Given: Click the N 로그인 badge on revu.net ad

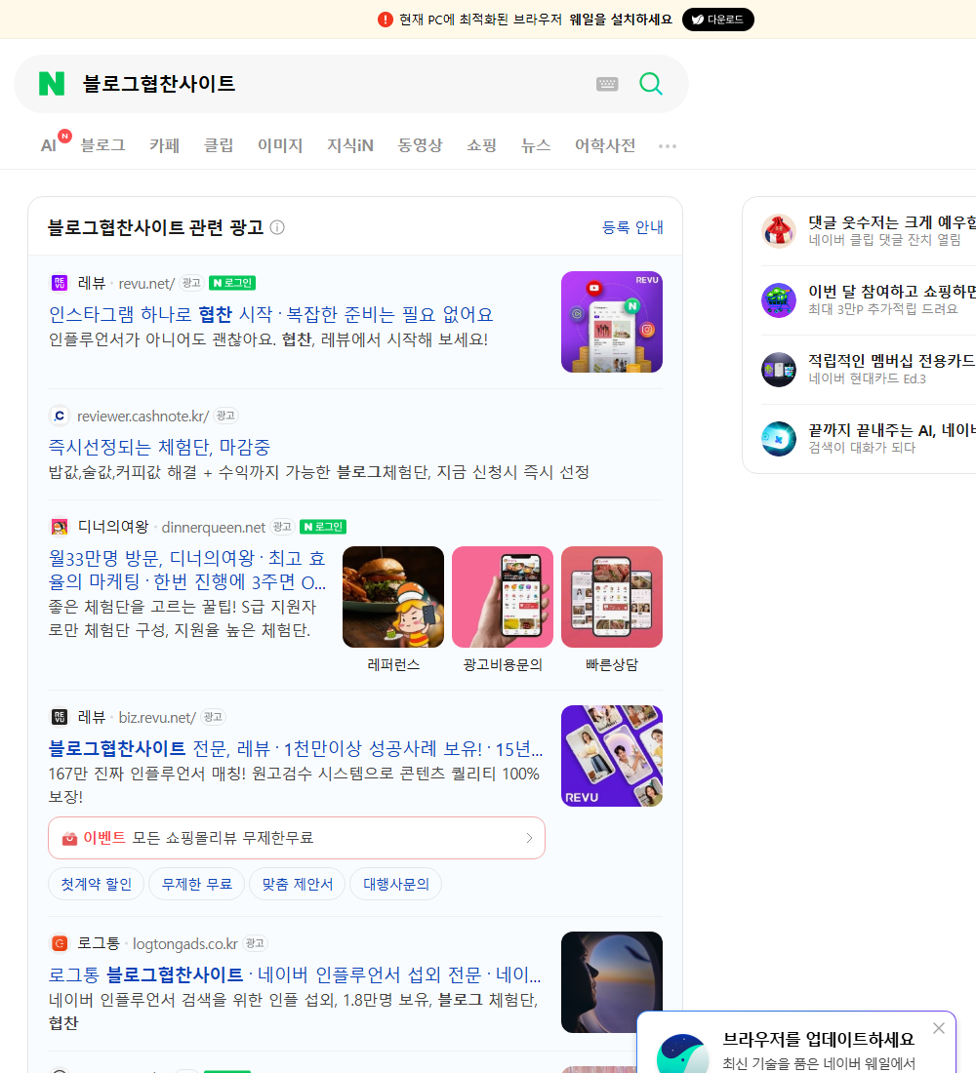Looking at the screenshot, I should [x=232, y=283].
